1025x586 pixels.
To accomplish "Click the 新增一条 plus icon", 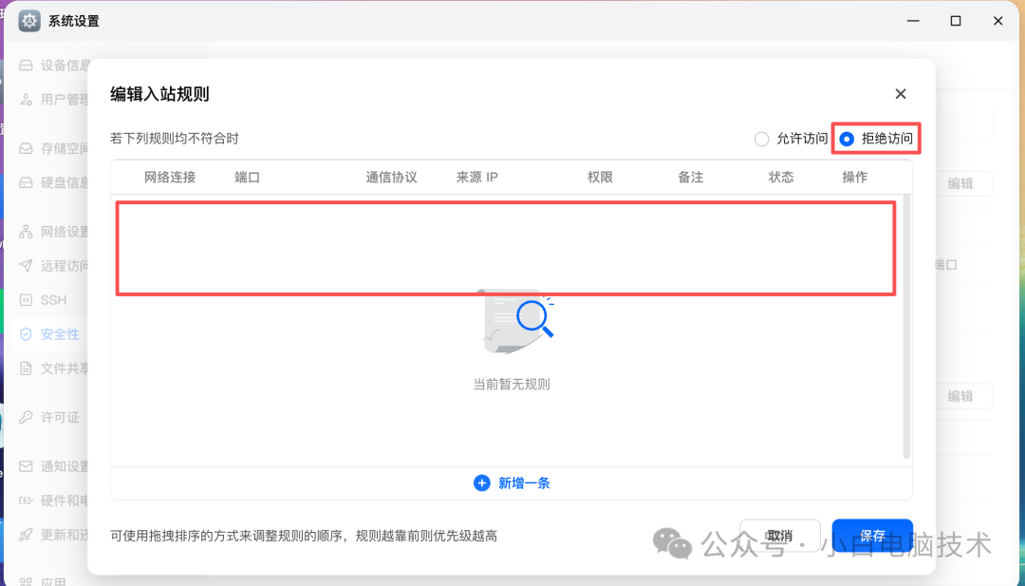I will coord(482,483).
